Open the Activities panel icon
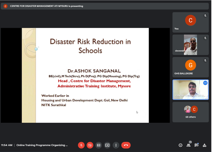This screenshot has height=152, width=212. coord(204,145)
